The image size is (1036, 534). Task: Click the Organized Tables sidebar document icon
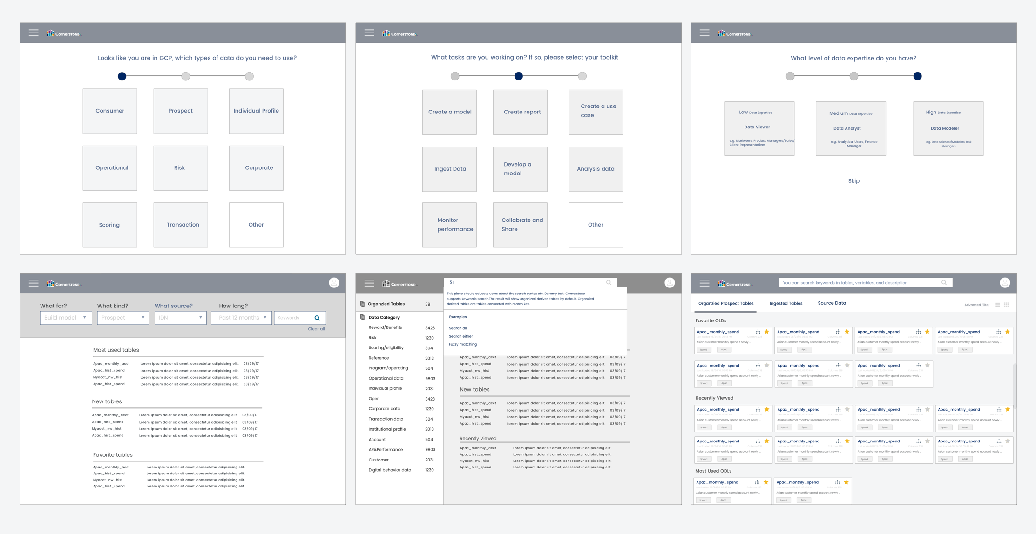[362, 304]
